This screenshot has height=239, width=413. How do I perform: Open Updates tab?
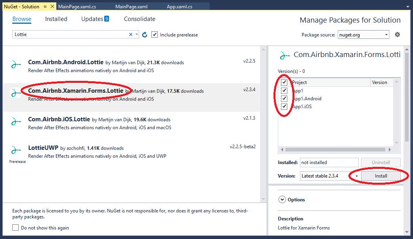pos(92,19)
